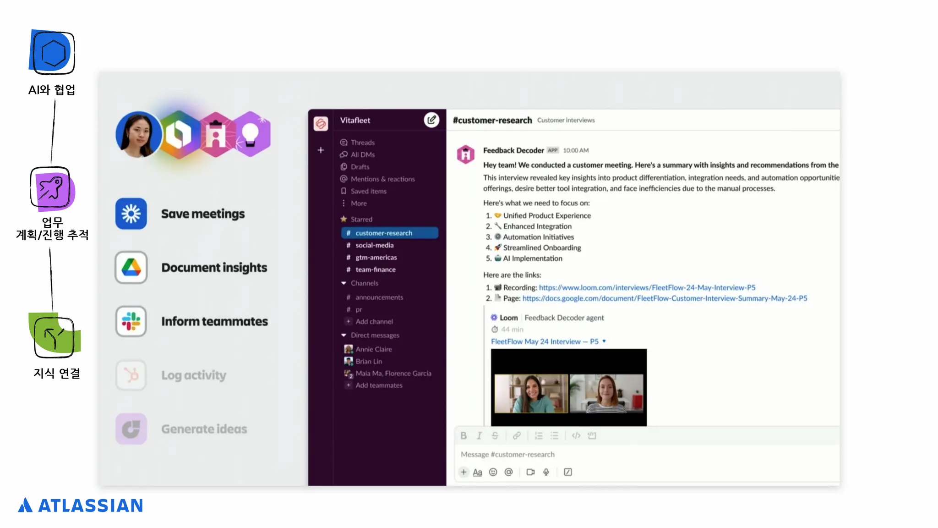938x528 pixels.
Task: Click the compose new message icon
Action: click(x=431, y=120)
